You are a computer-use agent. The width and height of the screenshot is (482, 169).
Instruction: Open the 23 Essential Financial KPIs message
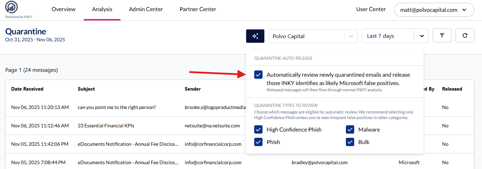pyautogui.click(x=106, y=126)
